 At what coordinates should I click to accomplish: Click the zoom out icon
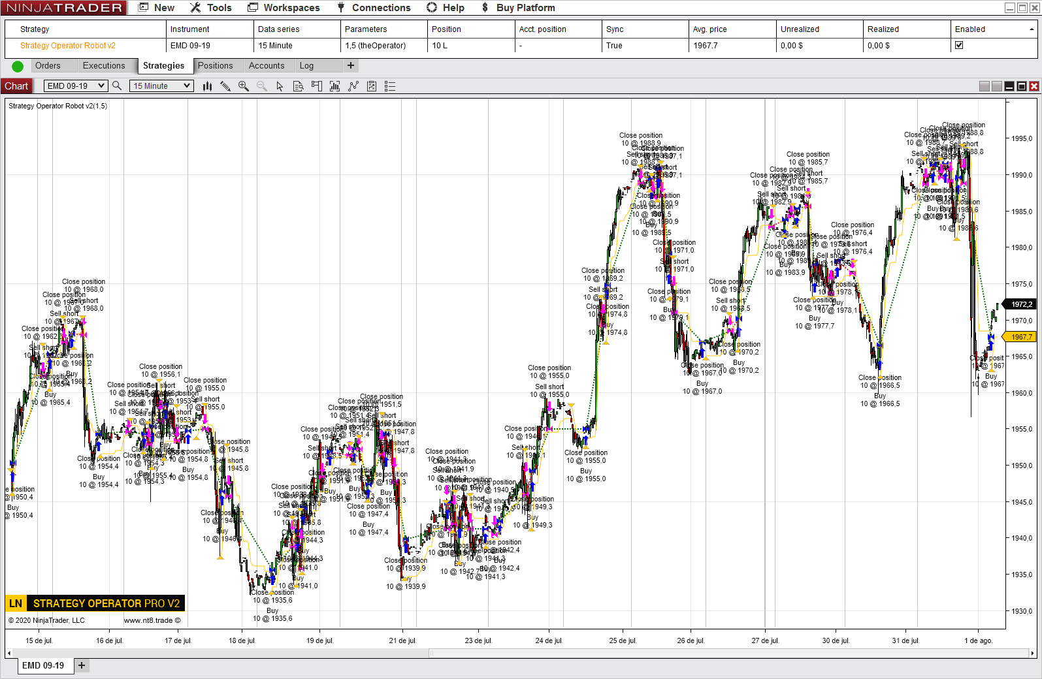[262, 86]
